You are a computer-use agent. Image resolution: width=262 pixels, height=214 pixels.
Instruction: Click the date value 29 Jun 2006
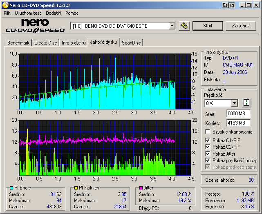click(235, 72)
